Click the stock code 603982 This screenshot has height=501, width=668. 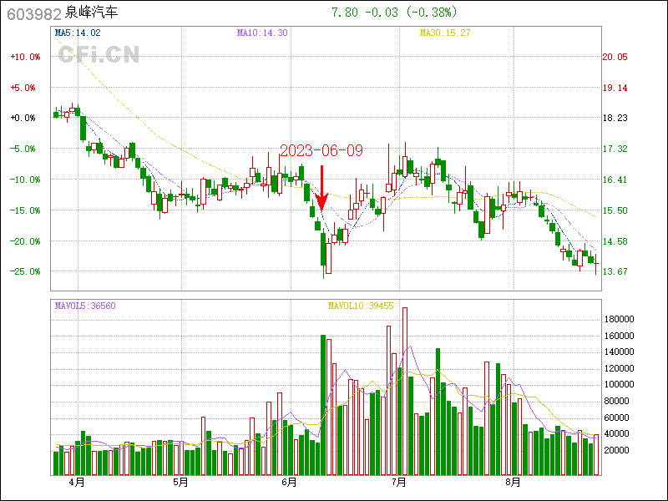click(x=34, y=13)
